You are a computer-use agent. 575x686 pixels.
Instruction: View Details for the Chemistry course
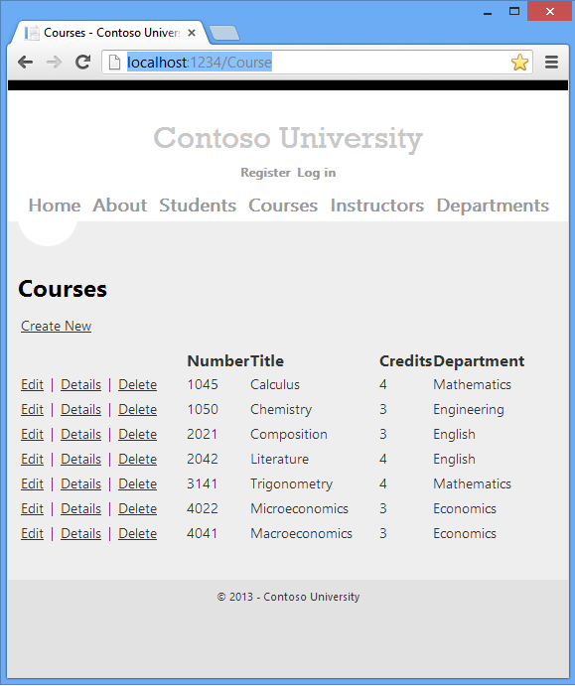pyautogui.click(x=81, y=409)
